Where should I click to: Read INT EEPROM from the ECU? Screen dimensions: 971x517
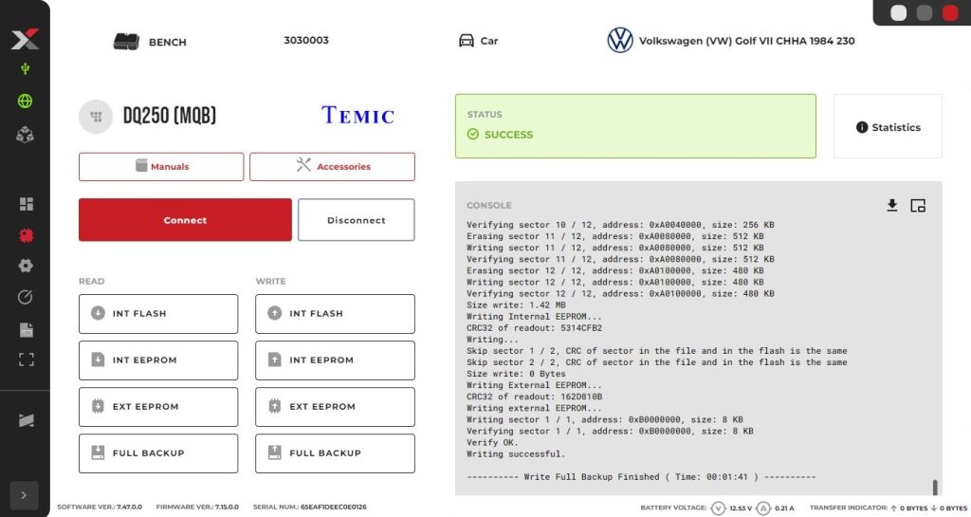coord(158,360)
